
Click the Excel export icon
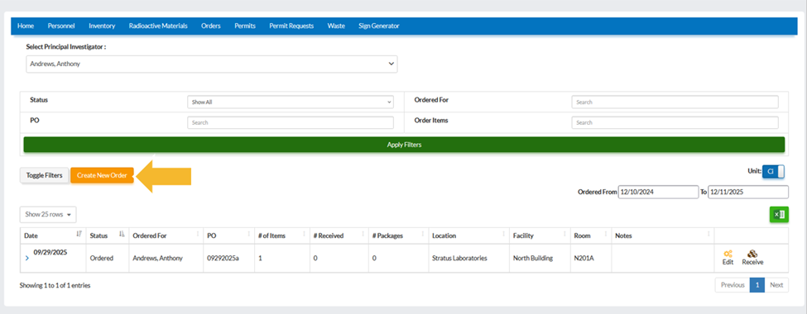click(779, 214)
